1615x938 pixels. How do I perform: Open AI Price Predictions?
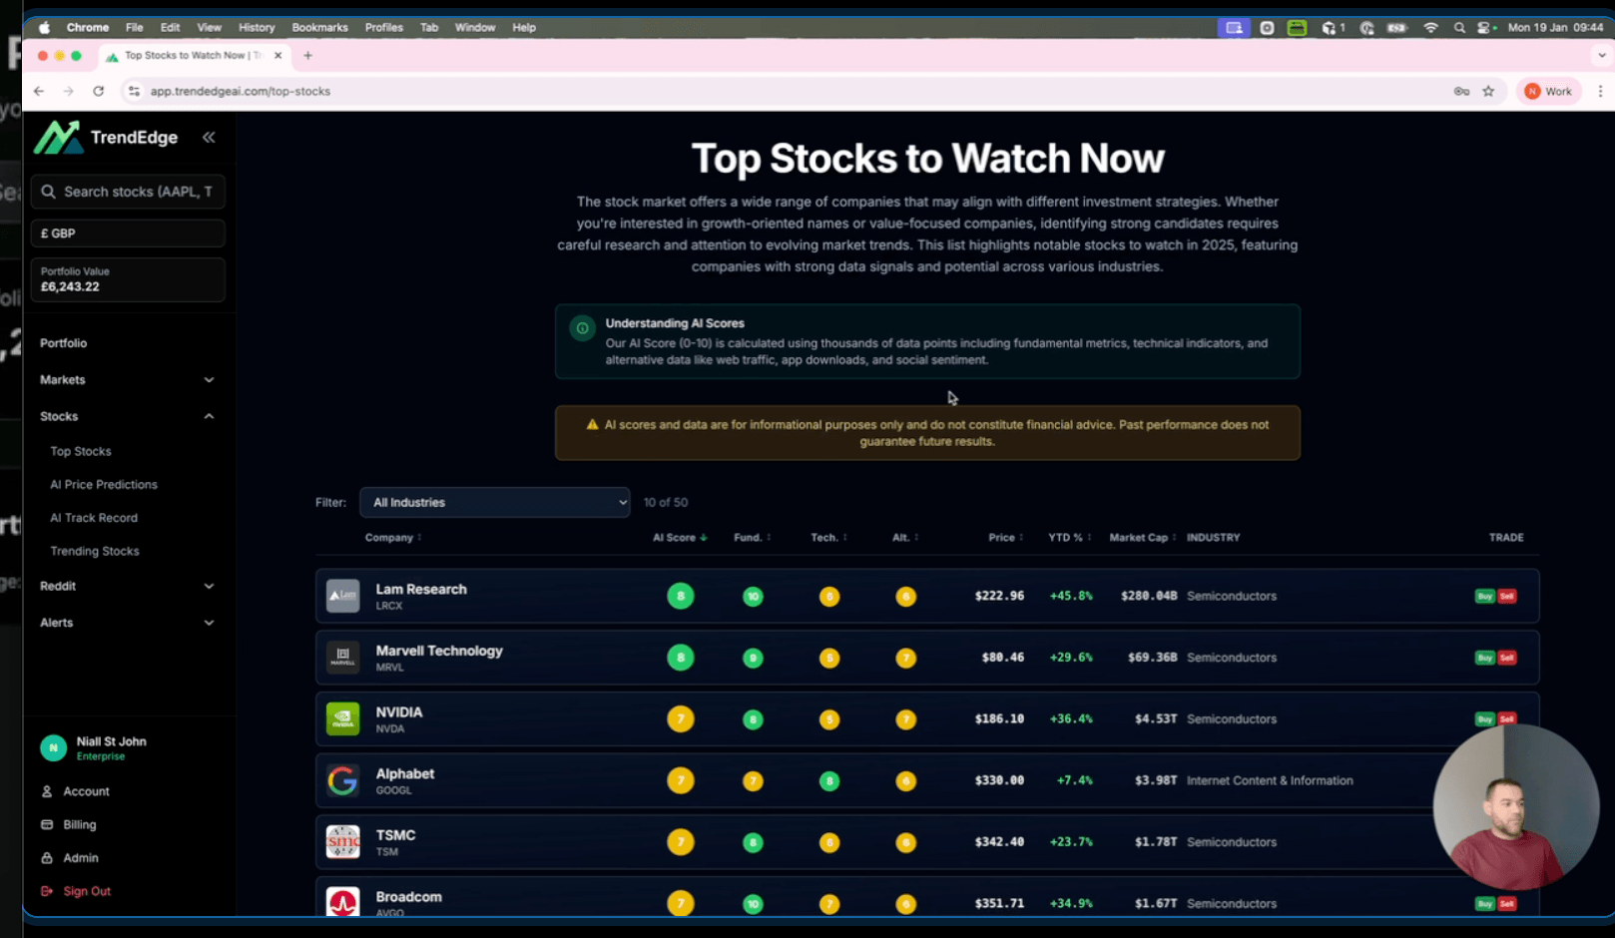click(104, 485)
